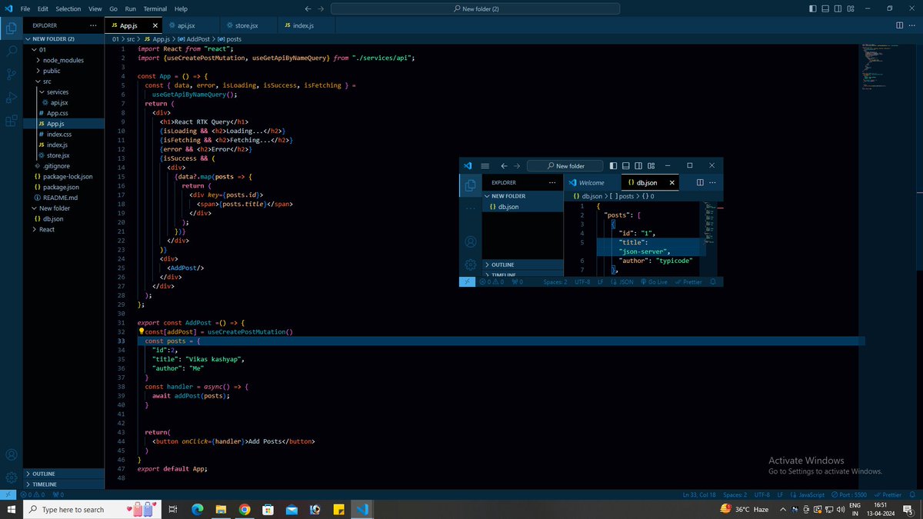
Task: Click Prettier in main status bar
Action: [889, 494]
